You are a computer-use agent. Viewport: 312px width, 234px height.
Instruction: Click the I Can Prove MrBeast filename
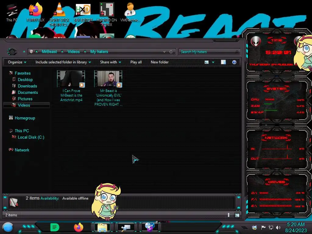coord(71,95)
